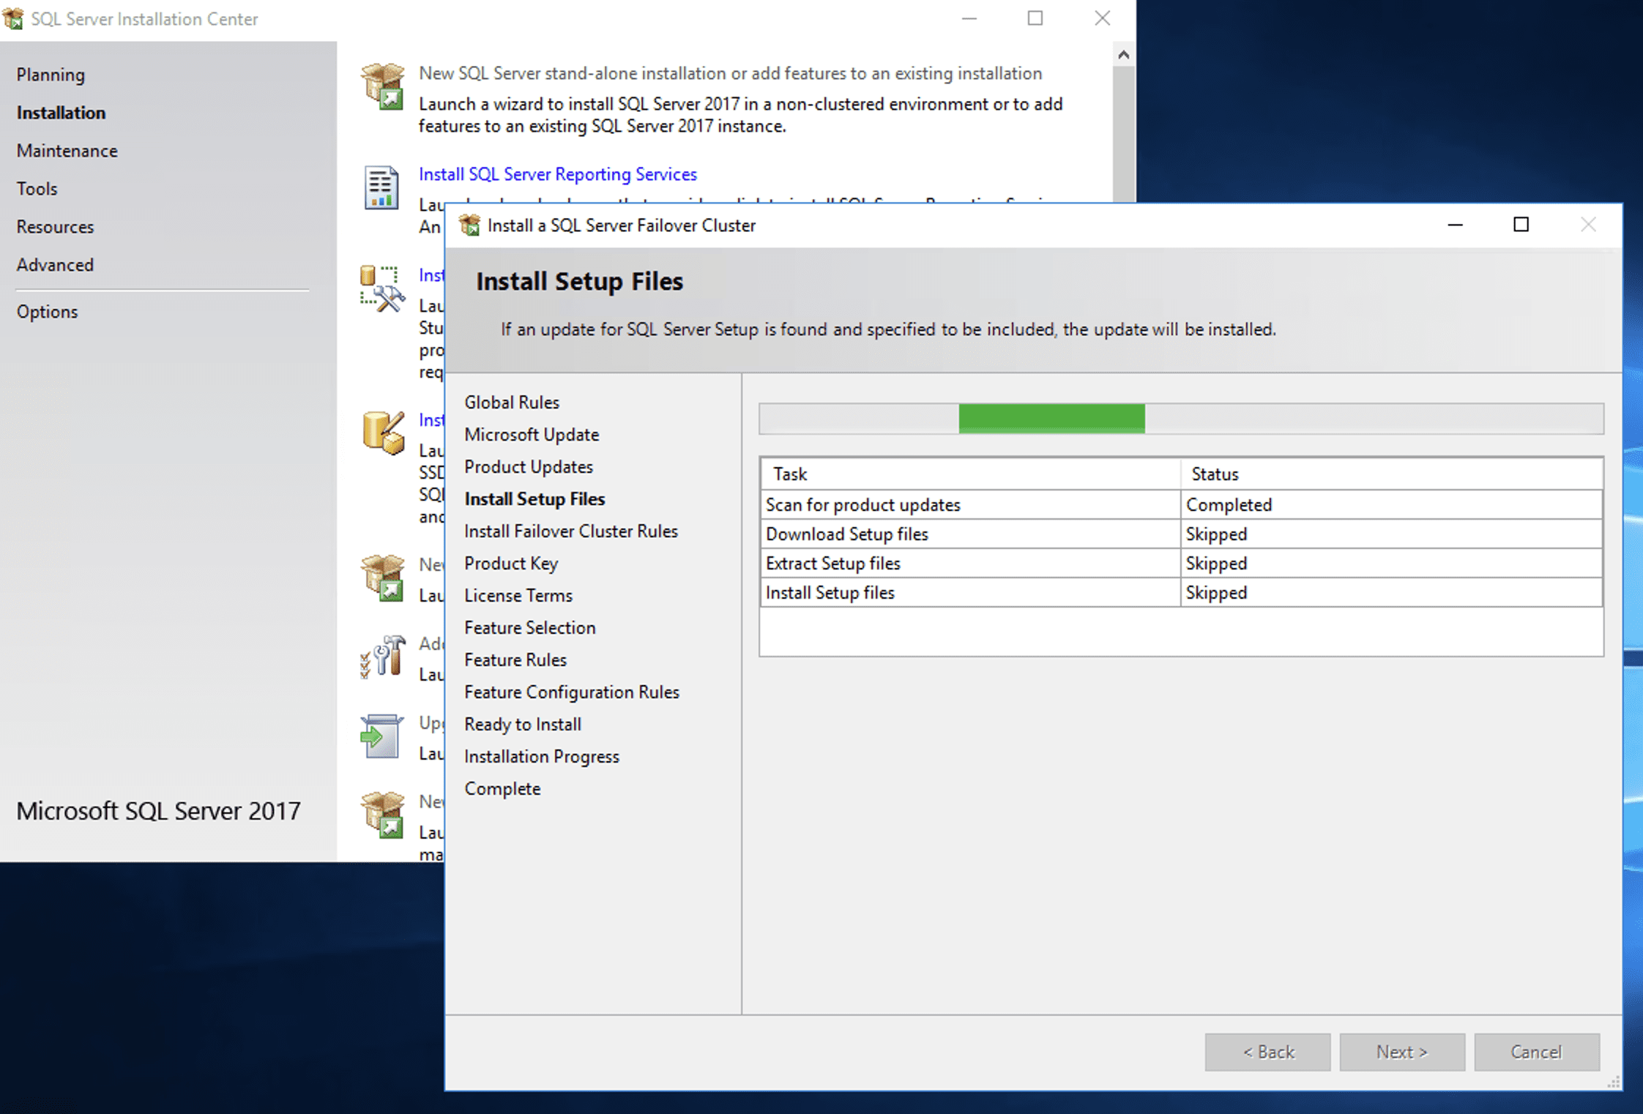Click the add node tools icon
Image resolution: width=1643 pixels, height=1114 pixels.
[x=383, y=655]
